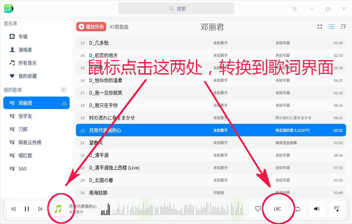Select song 时の流れに身をまかせ title
This screenshot has width=352, height=224.
tap(112, 118)
